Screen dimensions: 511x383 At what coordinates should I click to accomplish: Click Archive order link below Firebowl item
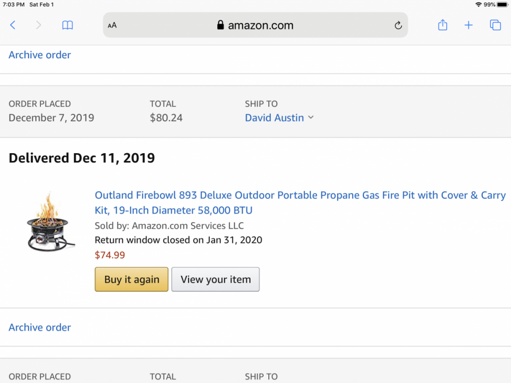pos(40,327)
